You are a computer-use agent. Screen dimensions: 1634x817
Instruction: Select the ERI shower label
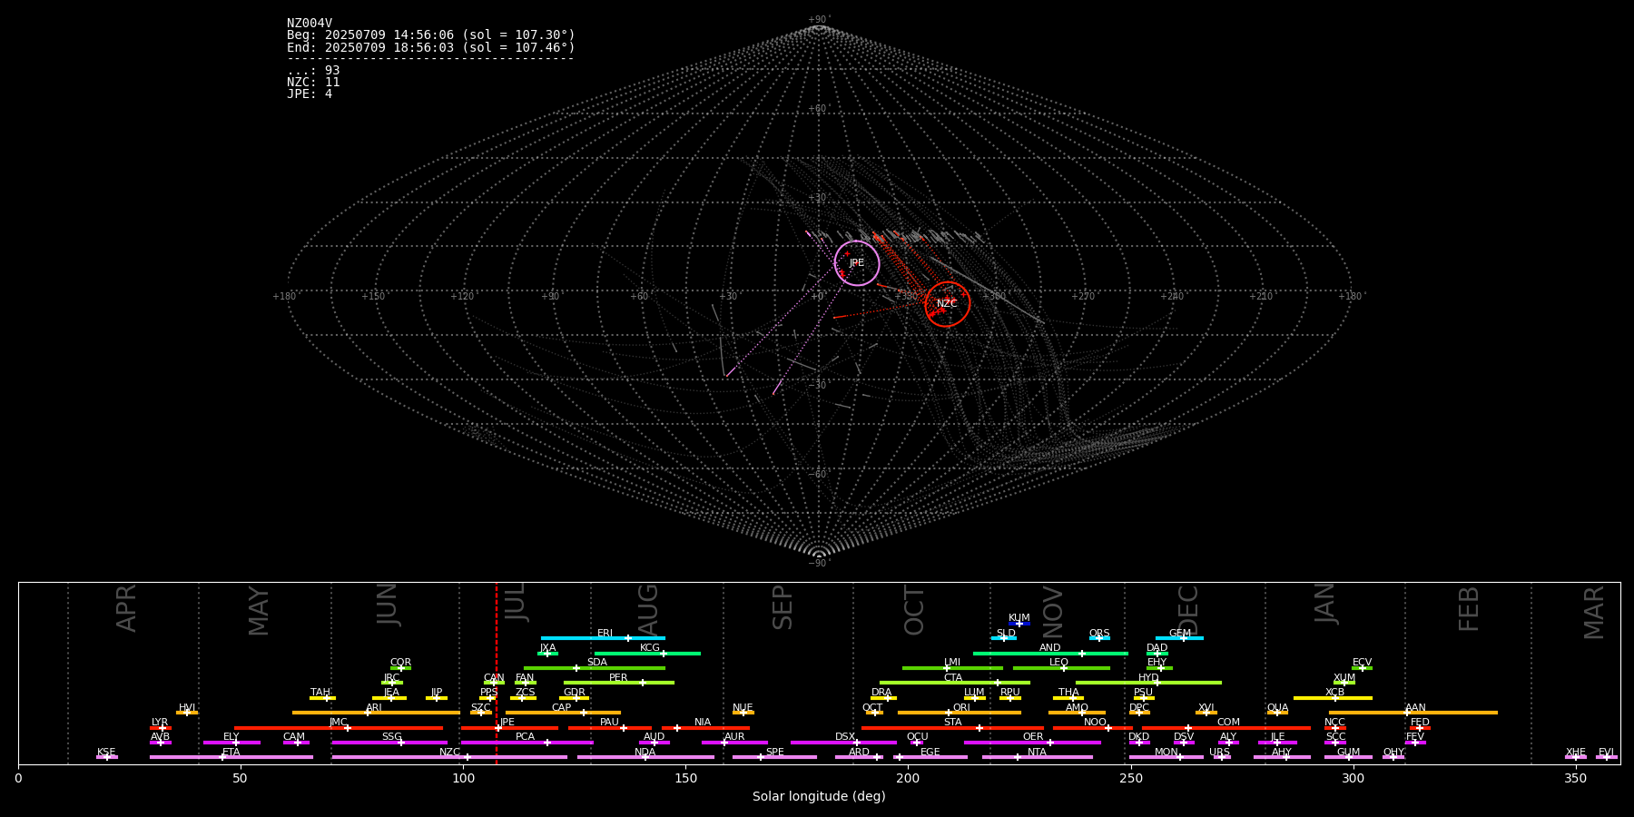605,634
